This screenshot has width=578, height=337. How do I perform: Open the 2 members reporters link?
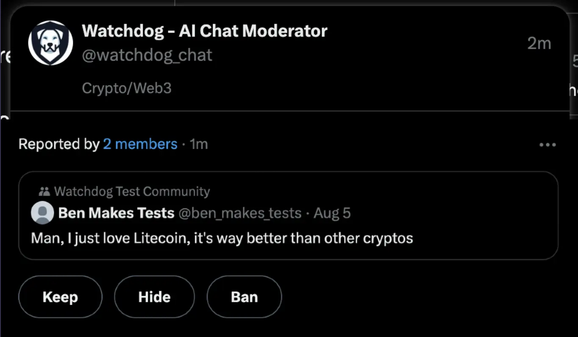[x=140, y=144]
